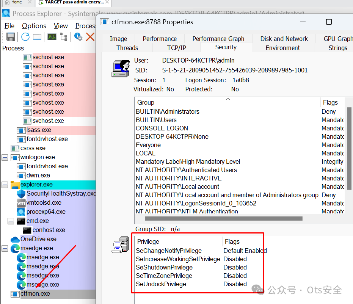Click the Process column header

coord(13,49)
